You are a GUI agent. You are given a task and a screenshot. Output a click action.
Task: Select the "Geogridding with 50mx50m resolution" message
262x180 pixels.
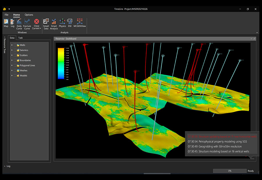(215, 147)
